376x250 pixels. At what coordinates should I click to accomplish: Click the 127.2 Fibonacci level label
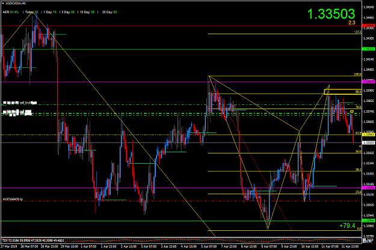[357, 32]
